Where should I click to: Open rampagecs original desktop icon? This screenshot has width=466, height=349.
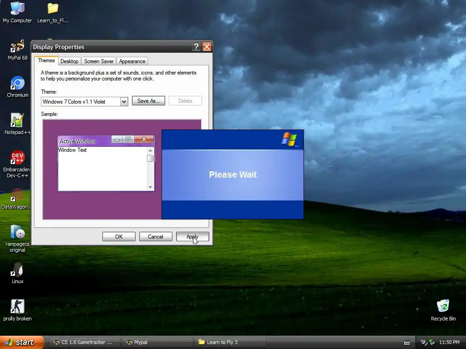[x=17, y=239]
